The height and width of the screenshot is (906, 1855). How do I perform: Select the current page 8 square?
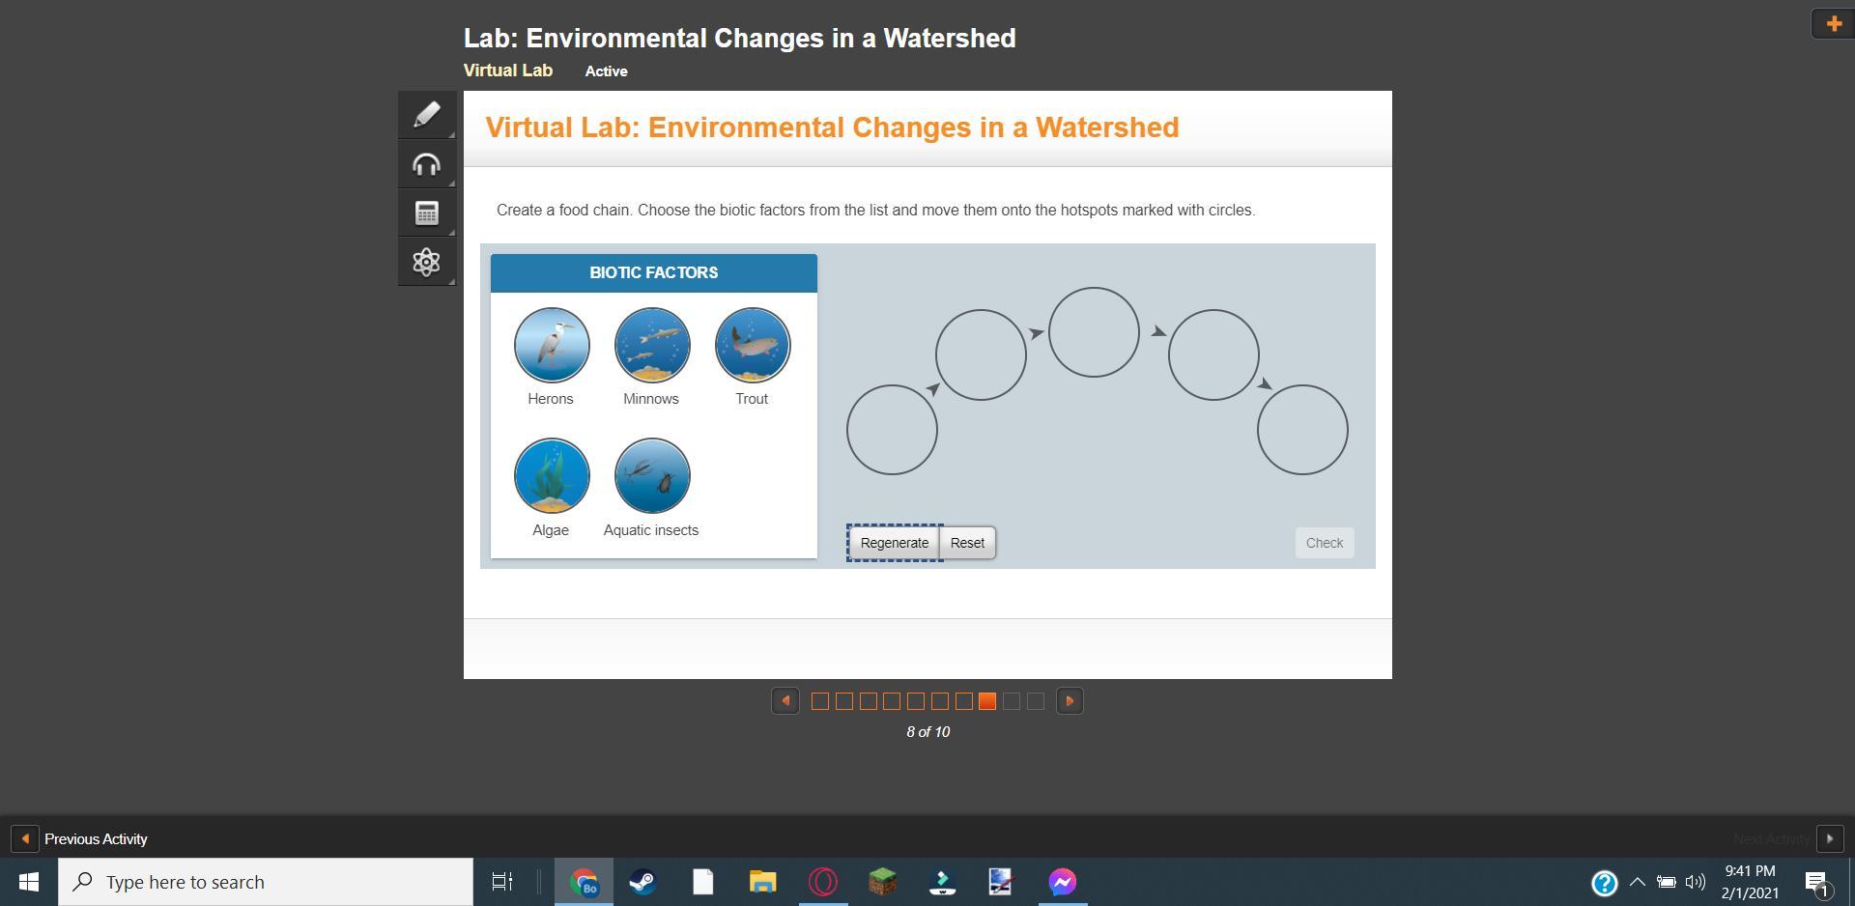click(x=987, y=701)
